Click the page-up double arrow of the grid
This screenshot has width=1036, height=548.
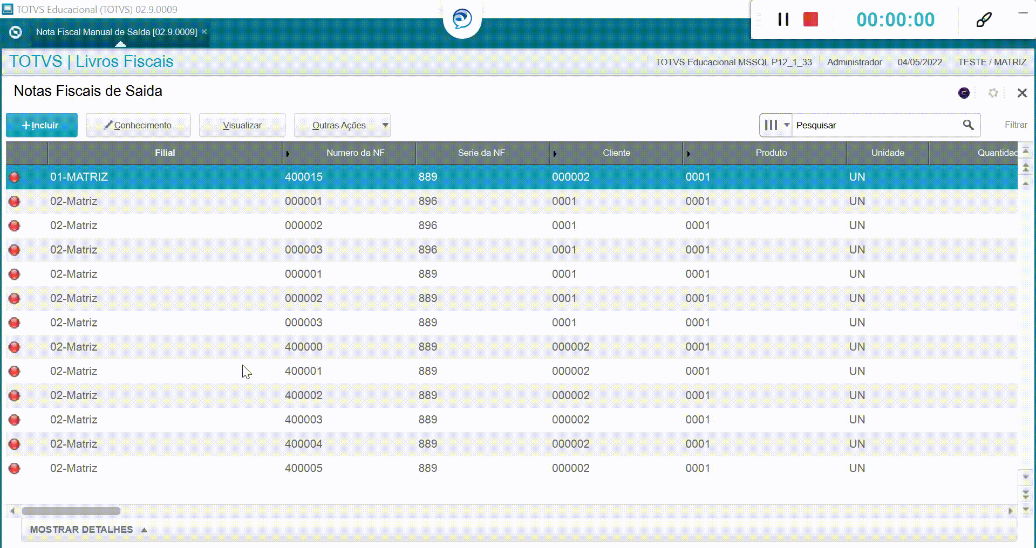tap(1026, 168)
